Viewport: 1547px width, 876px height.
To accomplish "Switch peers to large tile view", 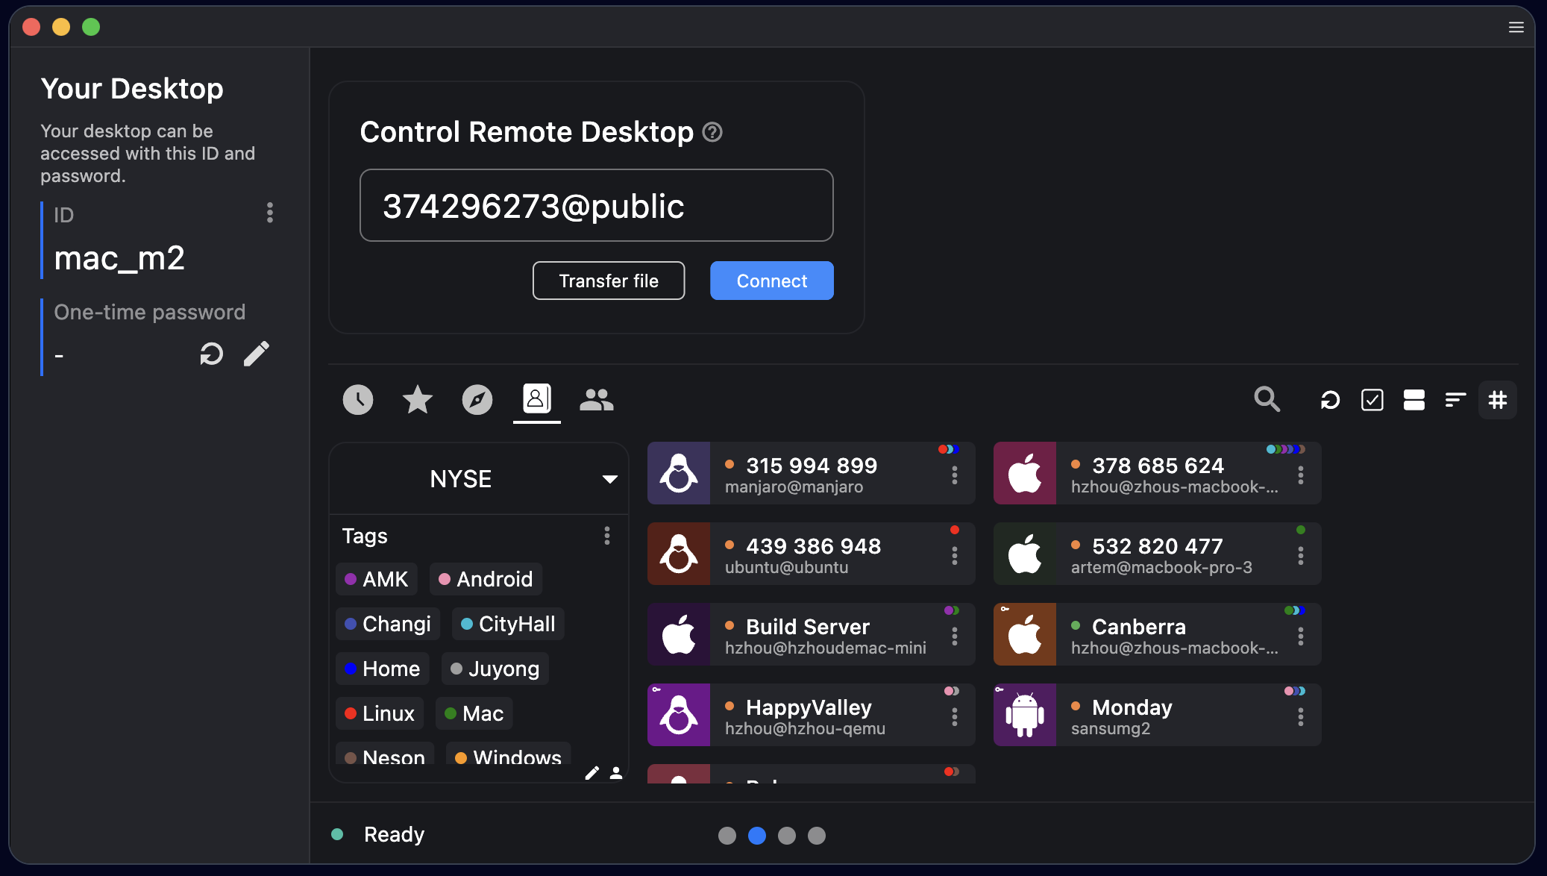I will pos(1414,400).
